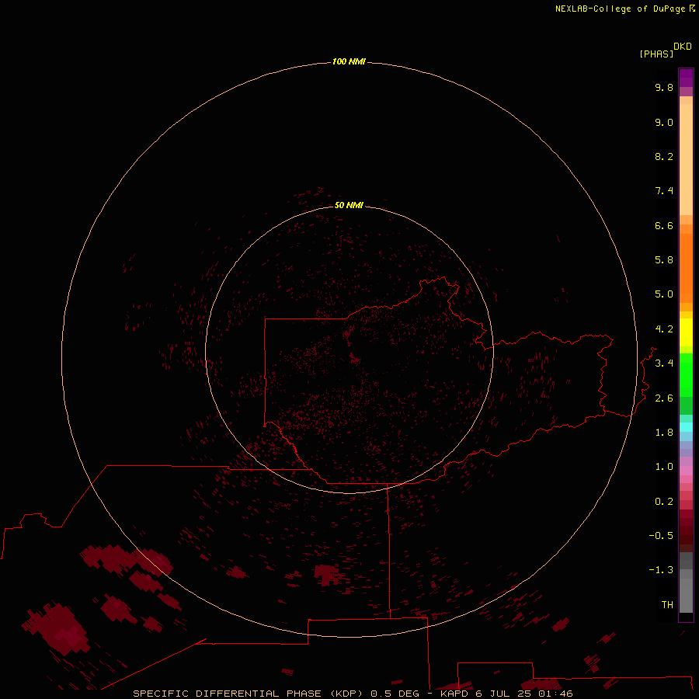
Task: Click the 9.0 value on the color scale
Action: [x=664, y=123]
